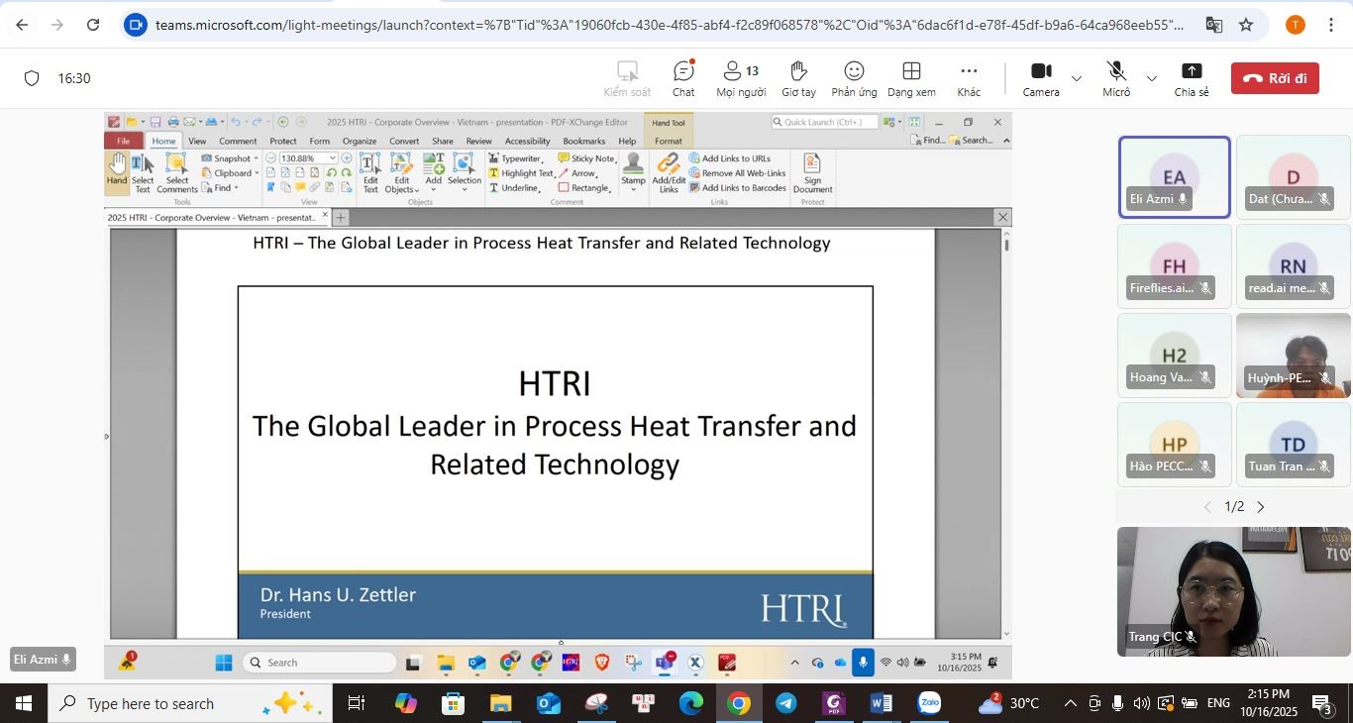1353x723 pixels.
Task: Leave the meeting with Rời đi button
Action: (x=1275, y=78)
